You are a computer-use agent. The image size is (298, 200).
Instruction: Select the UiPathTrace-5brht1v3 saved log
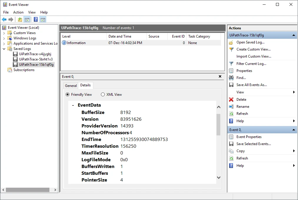pos(36,59)
